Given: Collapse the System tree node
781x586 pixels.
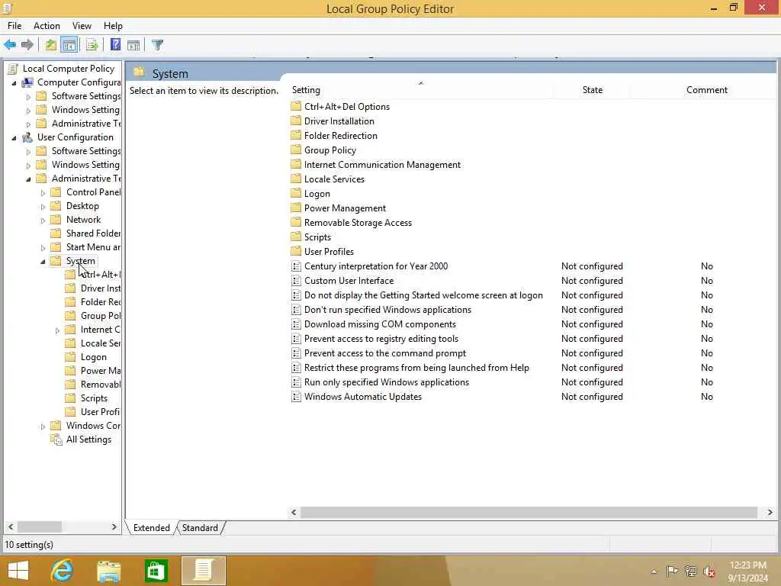Looking at the screenshot, I should (43, 261).
